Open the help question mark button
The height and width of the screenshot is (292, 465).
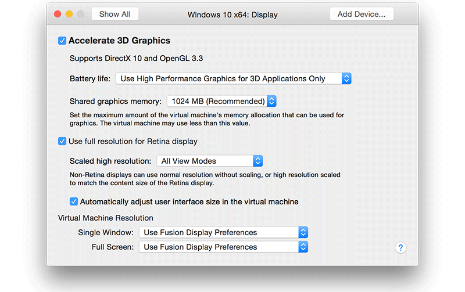point(400,247)
